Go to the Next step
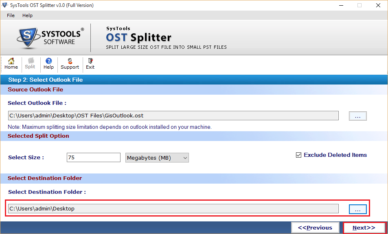Screen dimensions: 388x234 click(x=364, y=227)
